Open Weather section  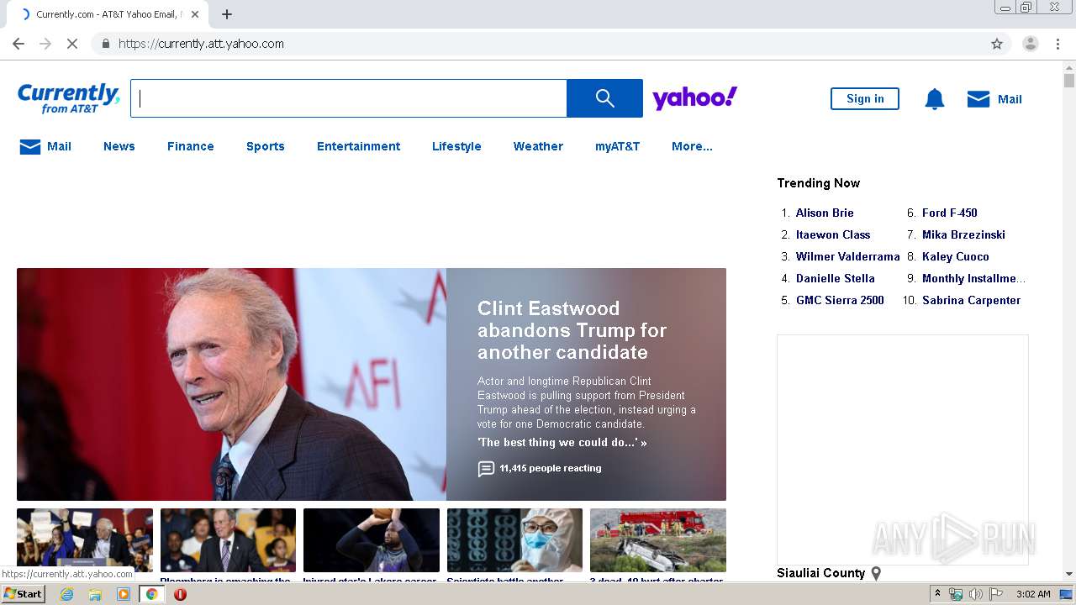coord(538,146)
